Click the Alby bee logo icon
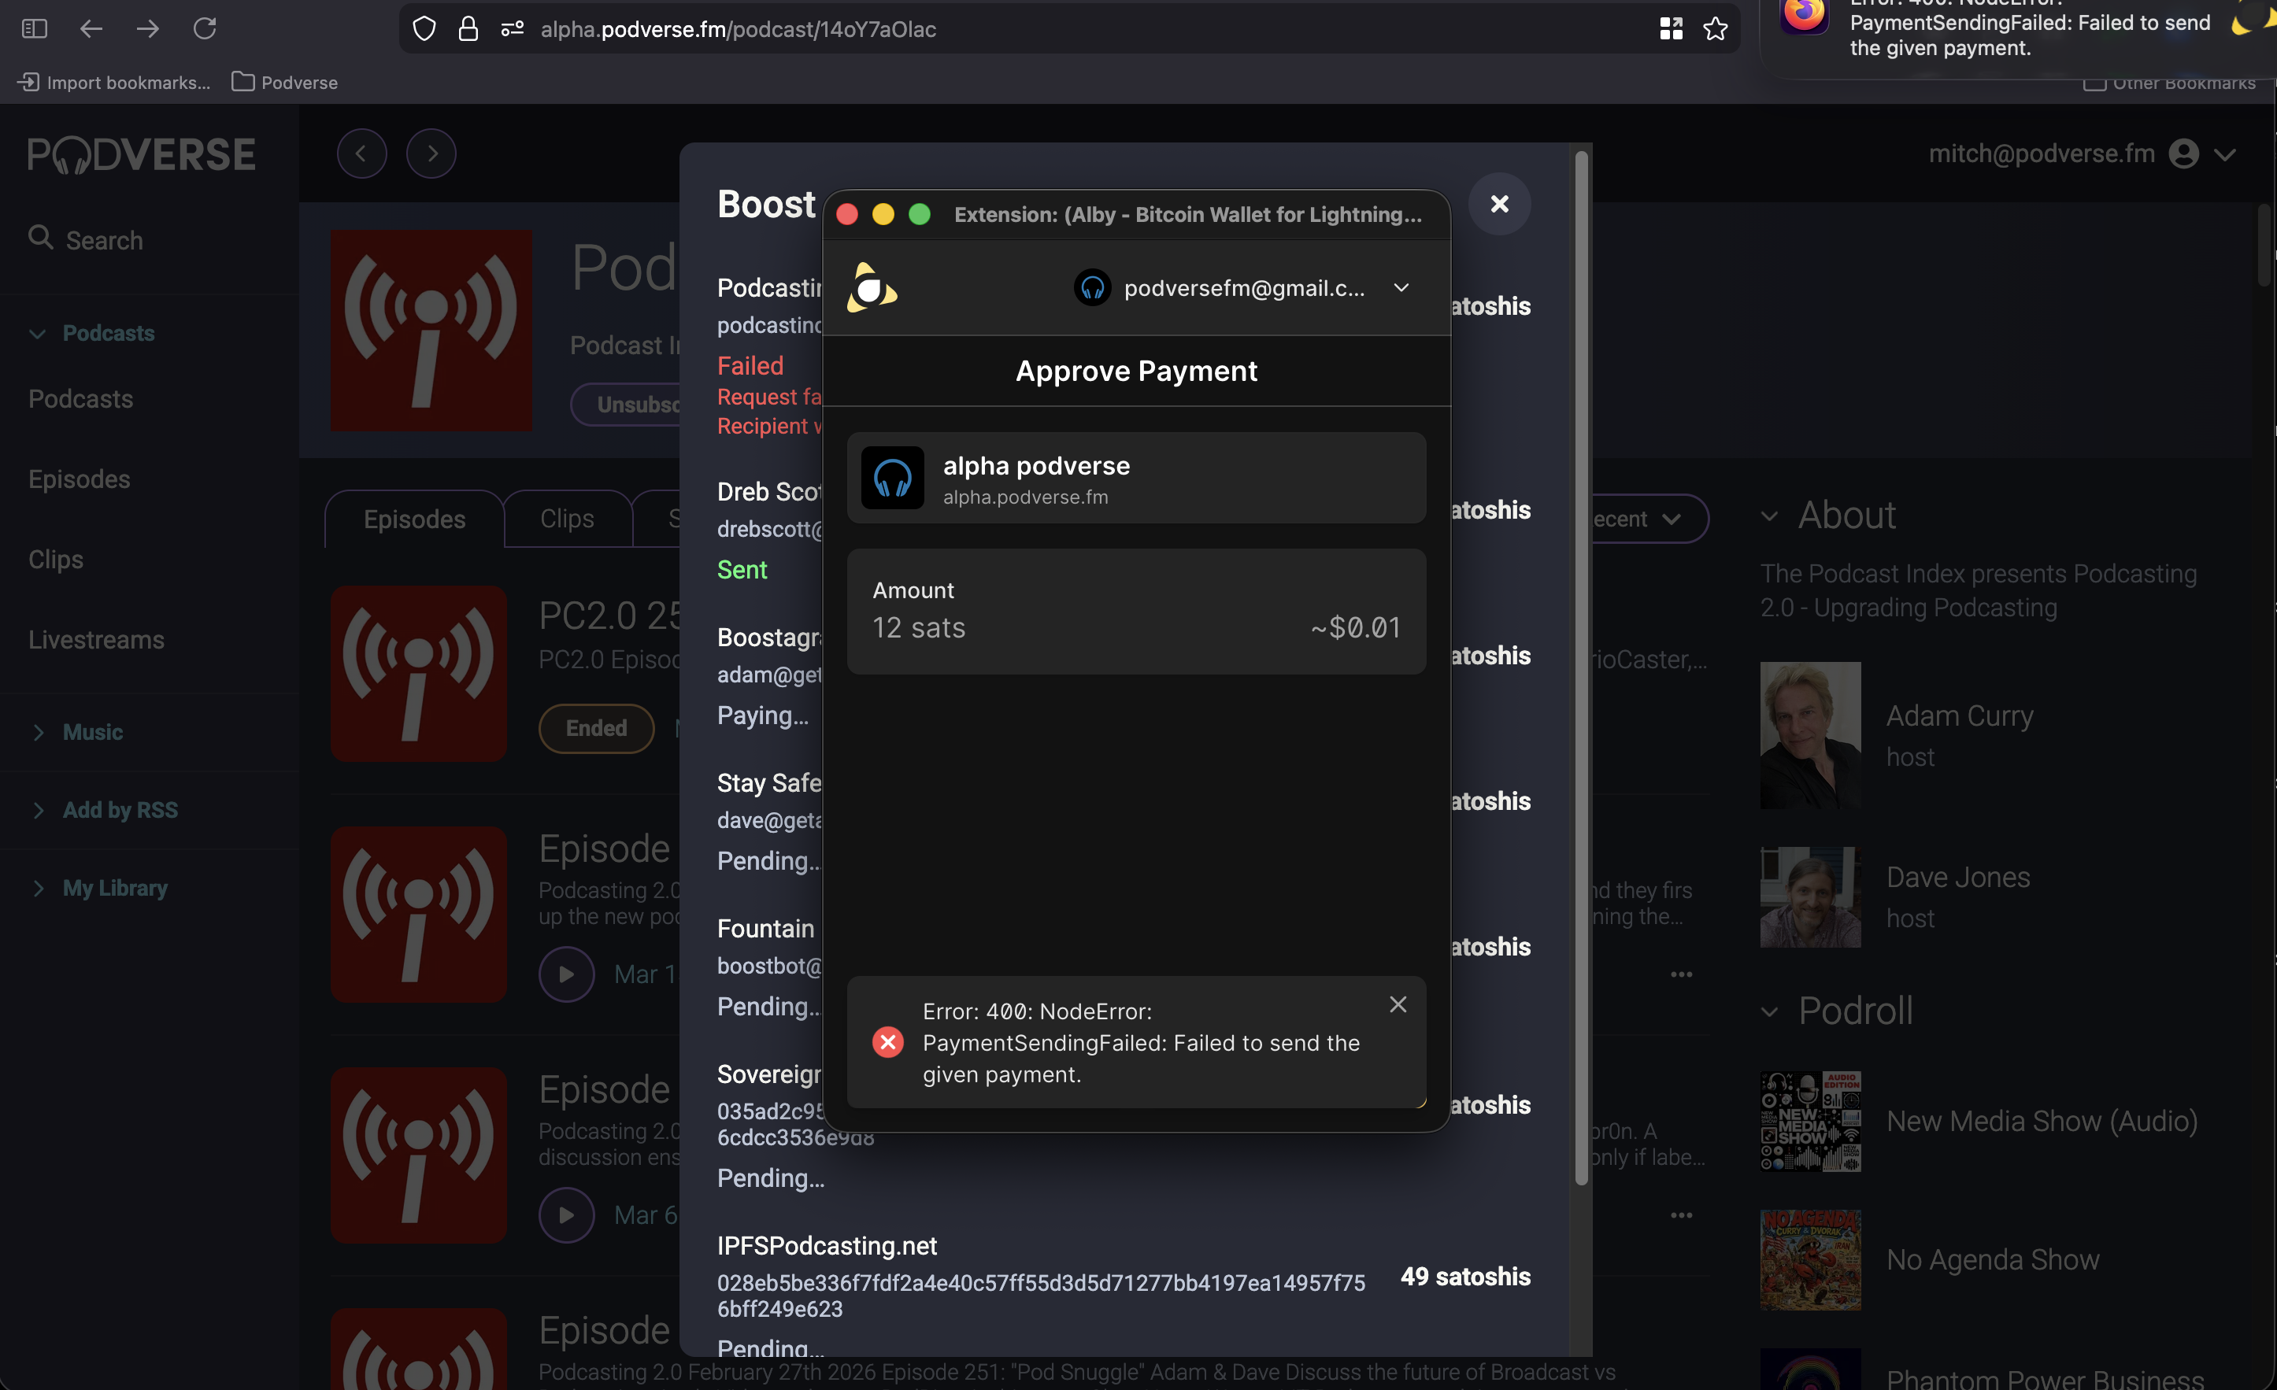The width and height of the screenshot is (2277, 1390). [872, 288]
